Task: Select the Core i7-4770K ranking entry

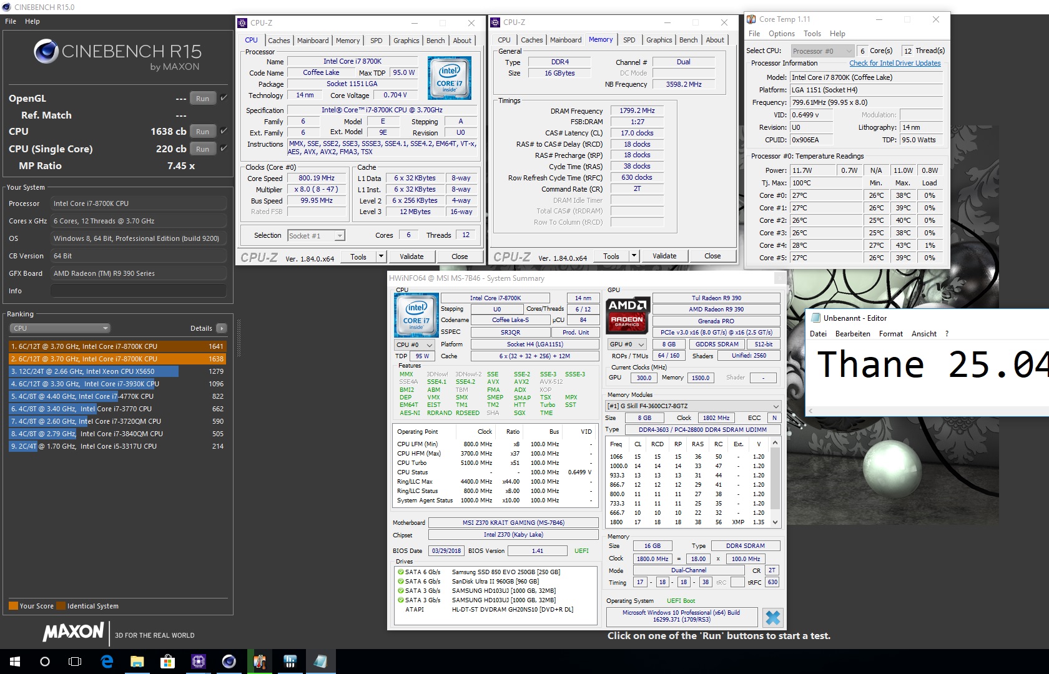Action: (117, 396)
